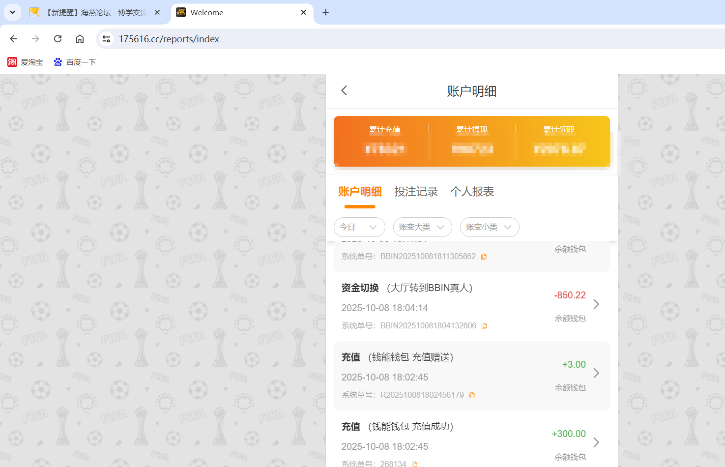The image size is (725, 467).
Task: Open the 账变大类 category dropdown
Action: [x=422, y=227]
